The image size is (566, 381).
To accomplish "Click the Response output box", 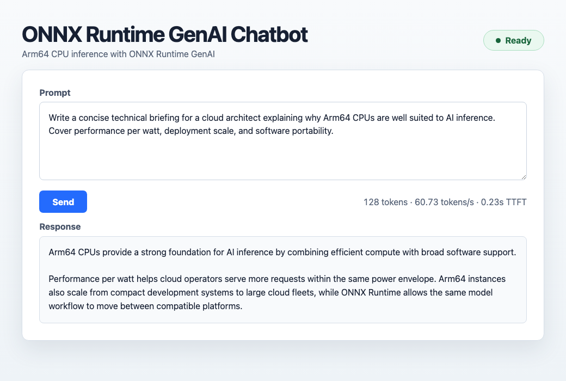I will (x=282, y=280).
